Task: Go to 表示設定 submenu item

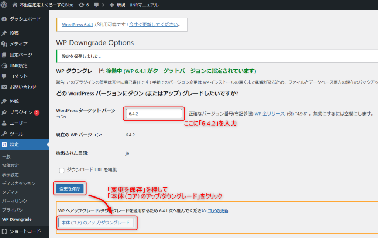Action: 10,175
